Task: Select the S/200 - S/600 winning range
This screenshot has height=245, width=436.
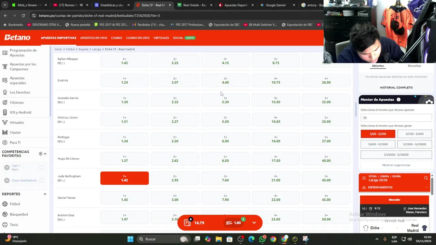Action: (415, 134)
